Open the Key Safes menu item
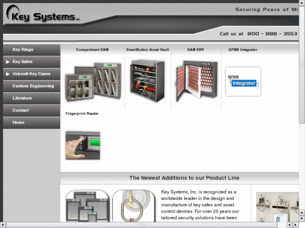 pos(31,61)
